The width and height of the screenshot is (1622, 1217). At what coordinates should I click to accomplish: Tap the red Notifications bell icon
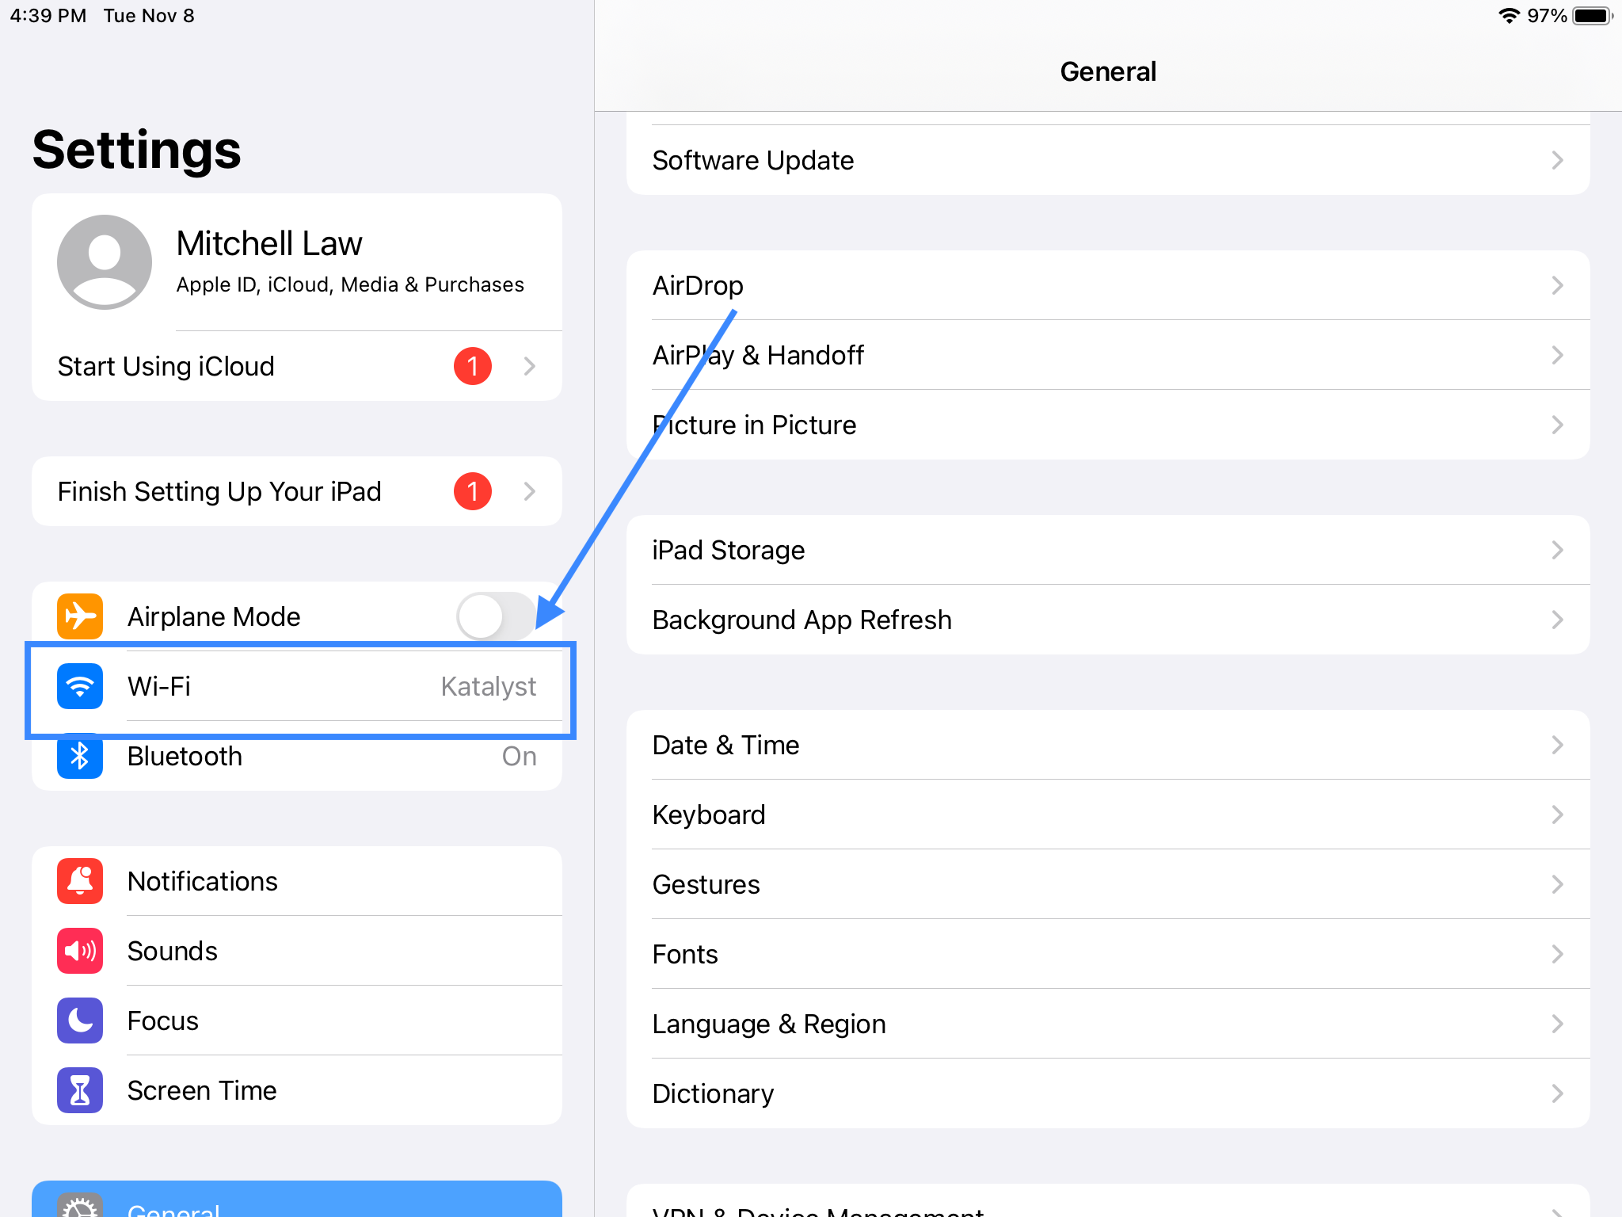pyautogui.click(x=80, y=881)
